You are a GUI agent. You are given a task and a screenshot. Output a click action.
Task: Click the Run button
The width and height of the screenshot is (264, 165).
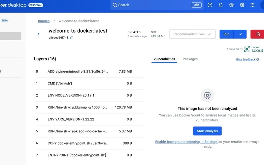pyautogui.click(x=226, y=34)
